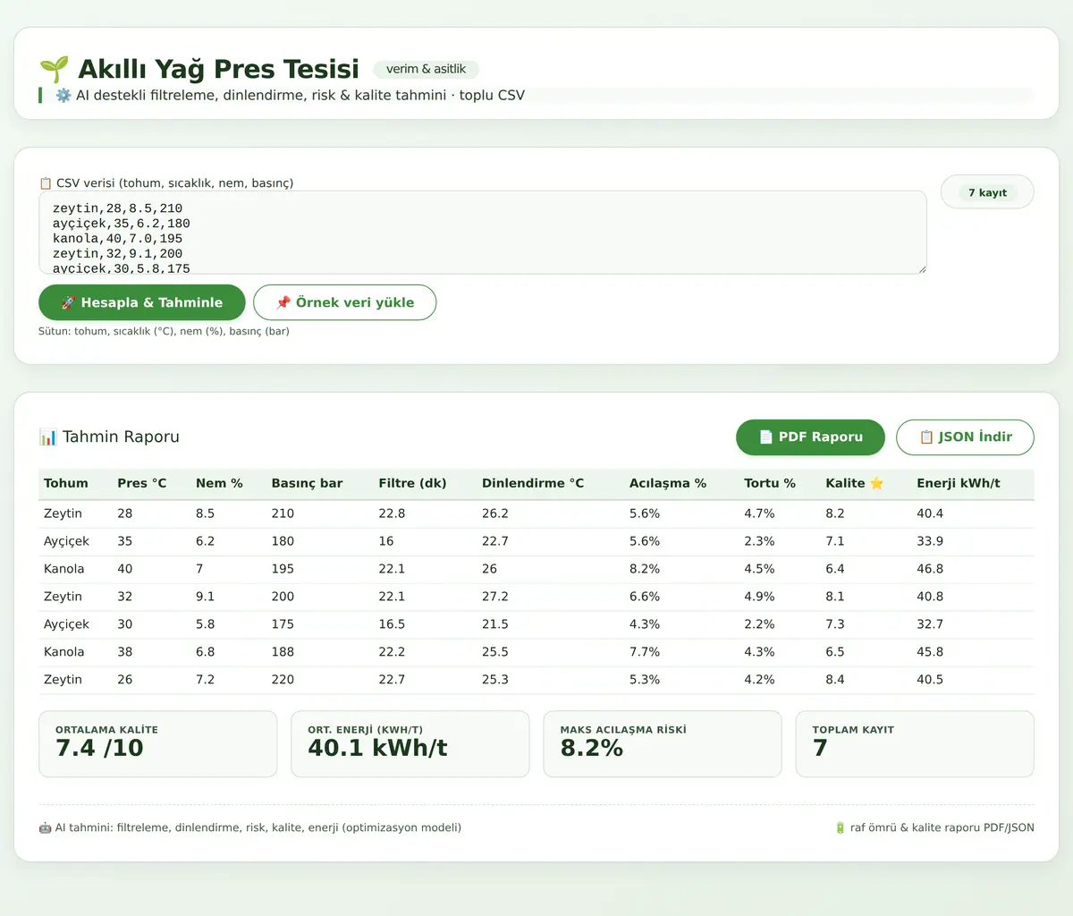Click the textarea resize handle corner

click(922, 269)
